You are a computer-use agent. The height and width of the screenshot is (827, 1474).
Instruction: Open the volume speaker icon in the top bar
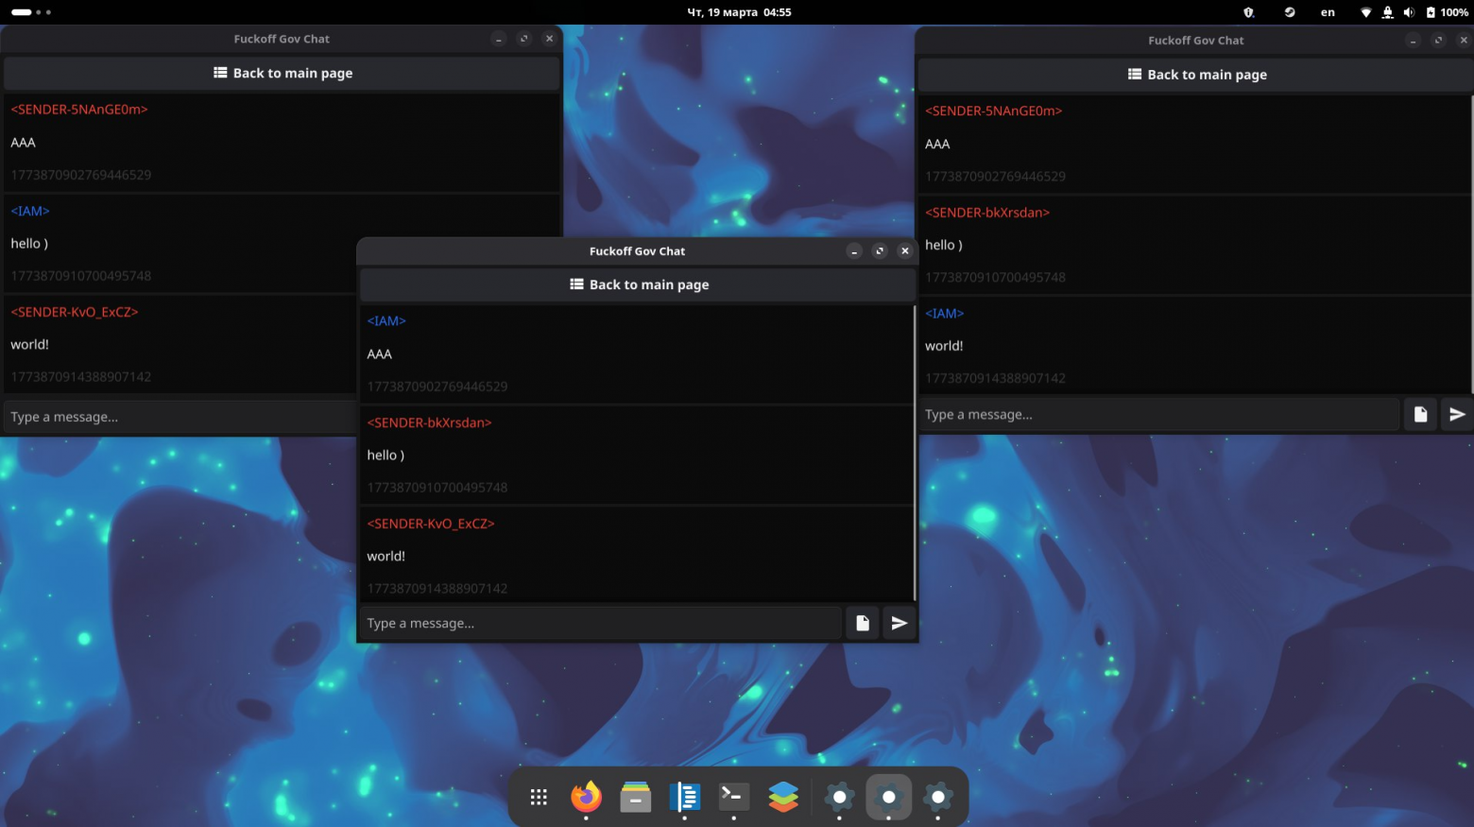click(x=1409, y=12)
